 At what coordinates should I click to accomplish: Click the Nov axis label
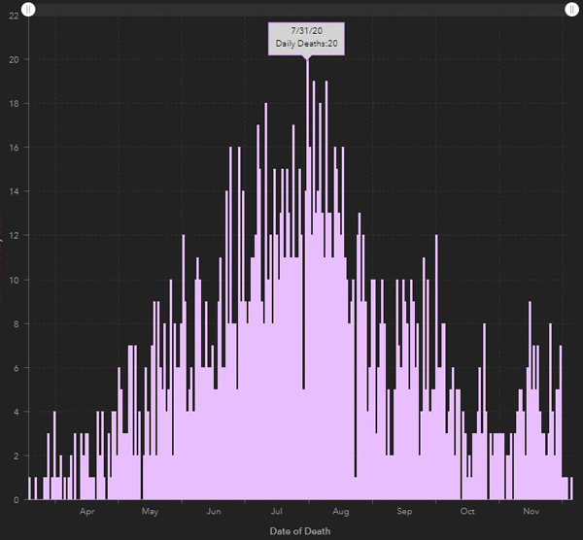click(531, 512)
